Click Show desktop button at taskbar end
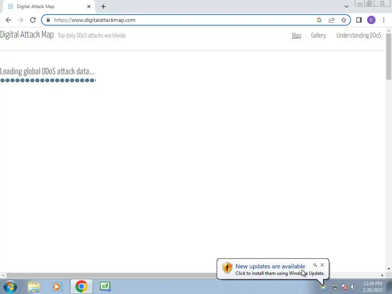392x294 pixels. pyautogui.click(x=389, y=286)
